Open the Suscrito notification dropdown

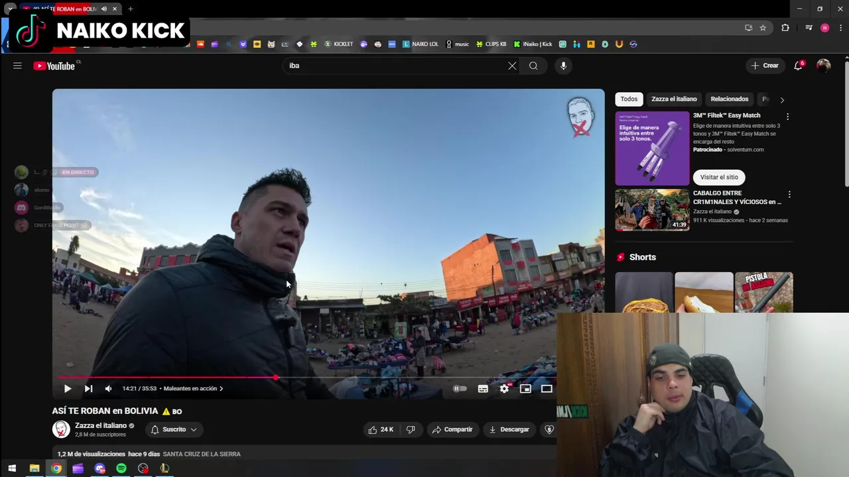174,429
